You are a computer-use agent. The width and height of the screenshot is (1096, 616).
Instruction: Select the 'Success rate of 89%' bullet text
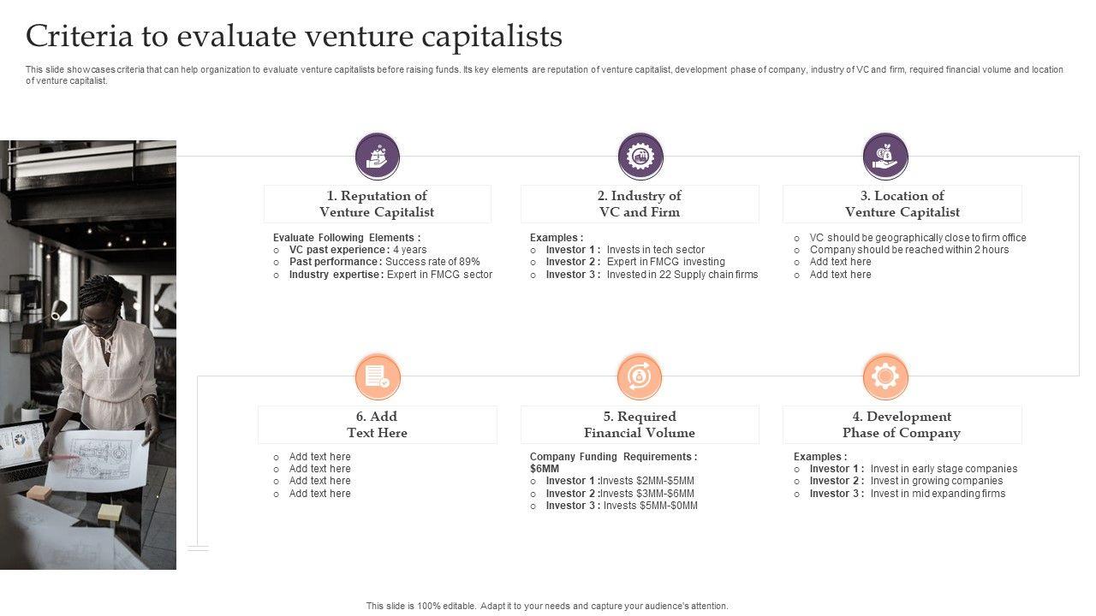tap(432, 262)
